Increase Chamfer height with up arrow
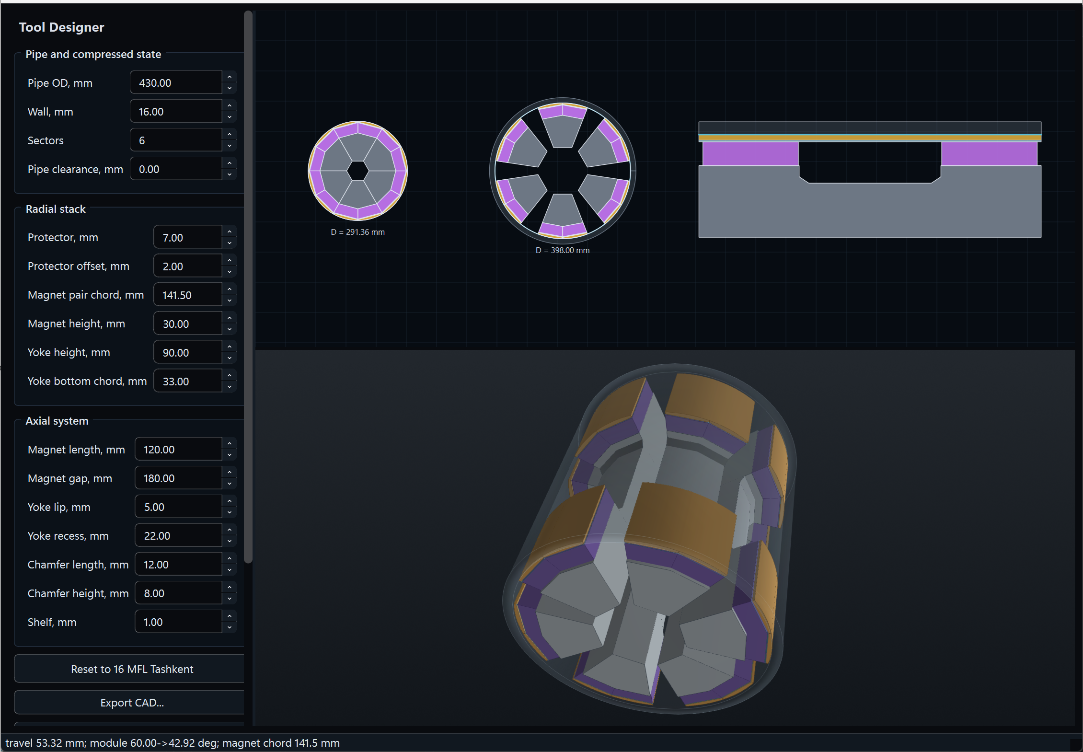This screenshot has width=1083, height=752. tap(230, 587)
